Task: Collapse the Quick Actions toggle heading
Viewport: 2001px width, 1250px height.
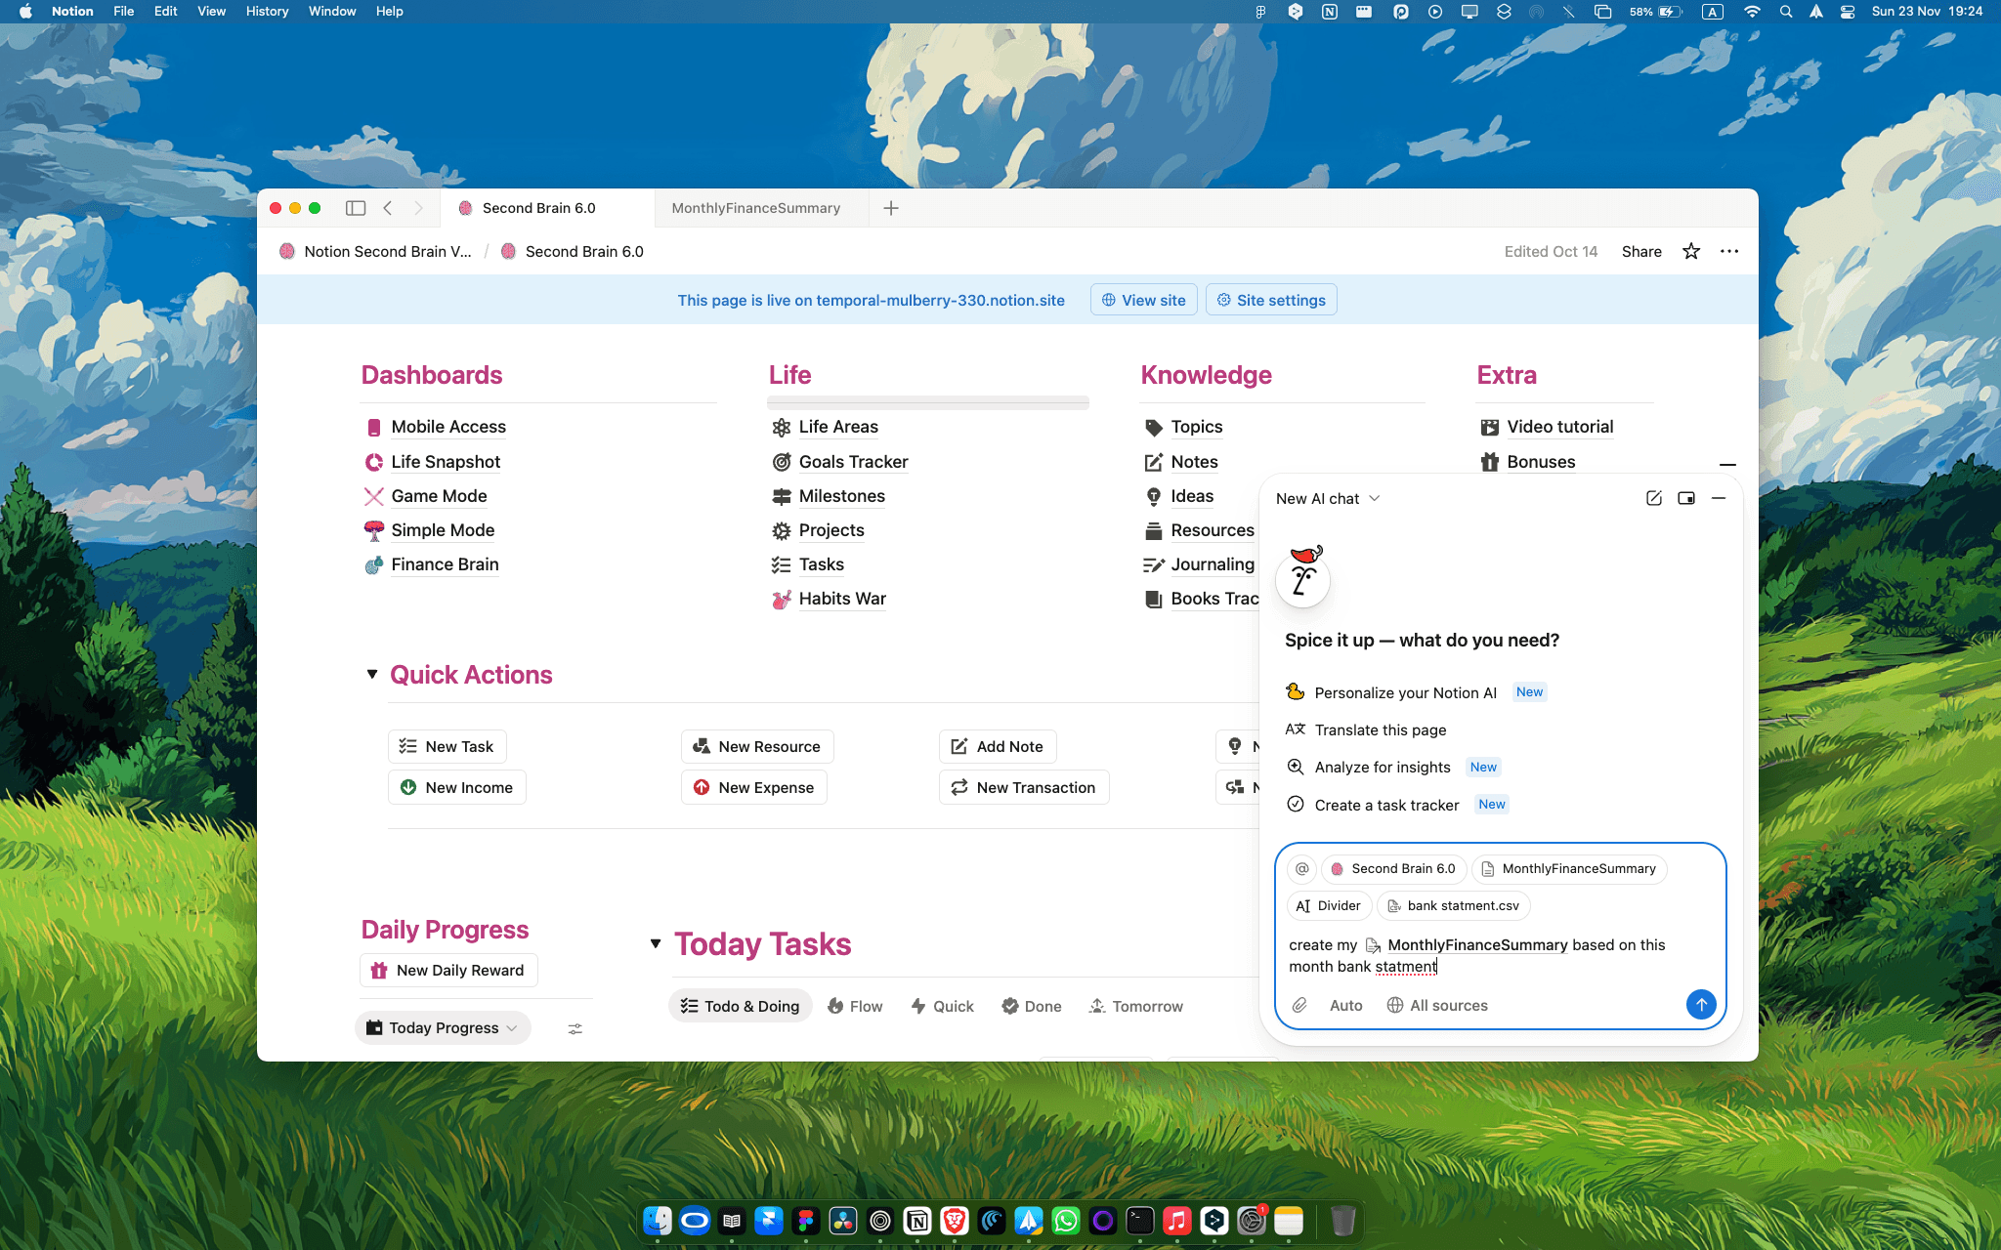Action: pyautogui.click(x=372, y=674)
